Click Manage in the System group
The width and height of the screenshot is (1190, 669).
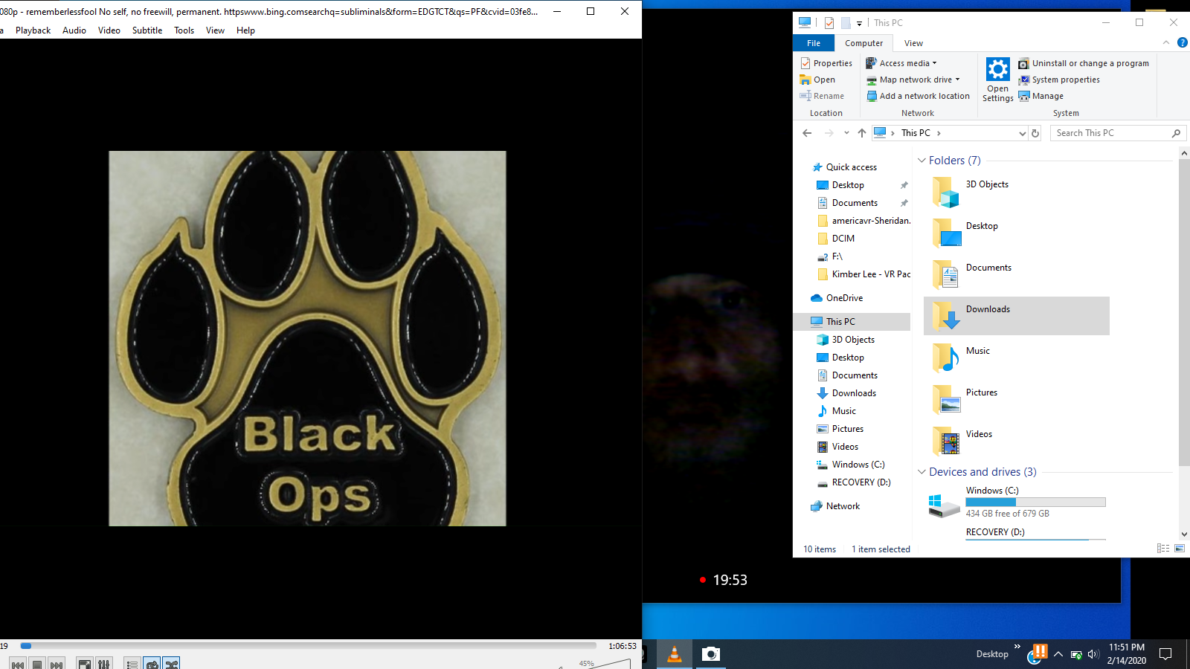1041,96
